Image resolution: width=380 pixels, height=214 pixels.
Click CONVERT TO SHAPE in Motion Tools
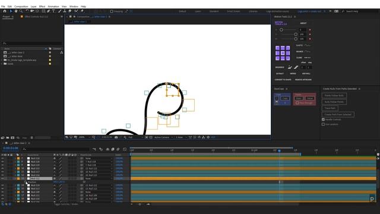click(x=283, y=80)
